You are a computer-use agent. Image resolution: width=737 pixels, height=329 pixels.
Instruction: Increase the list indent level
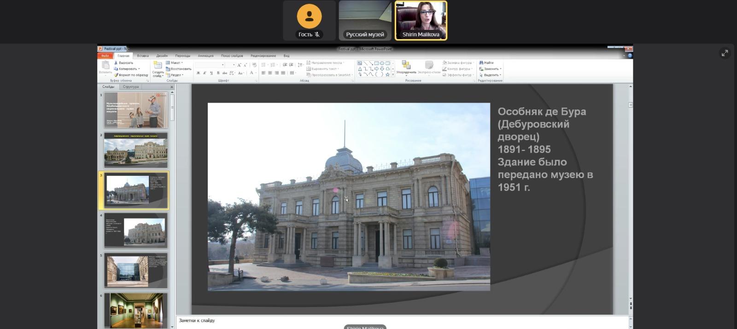coord(291,65)
